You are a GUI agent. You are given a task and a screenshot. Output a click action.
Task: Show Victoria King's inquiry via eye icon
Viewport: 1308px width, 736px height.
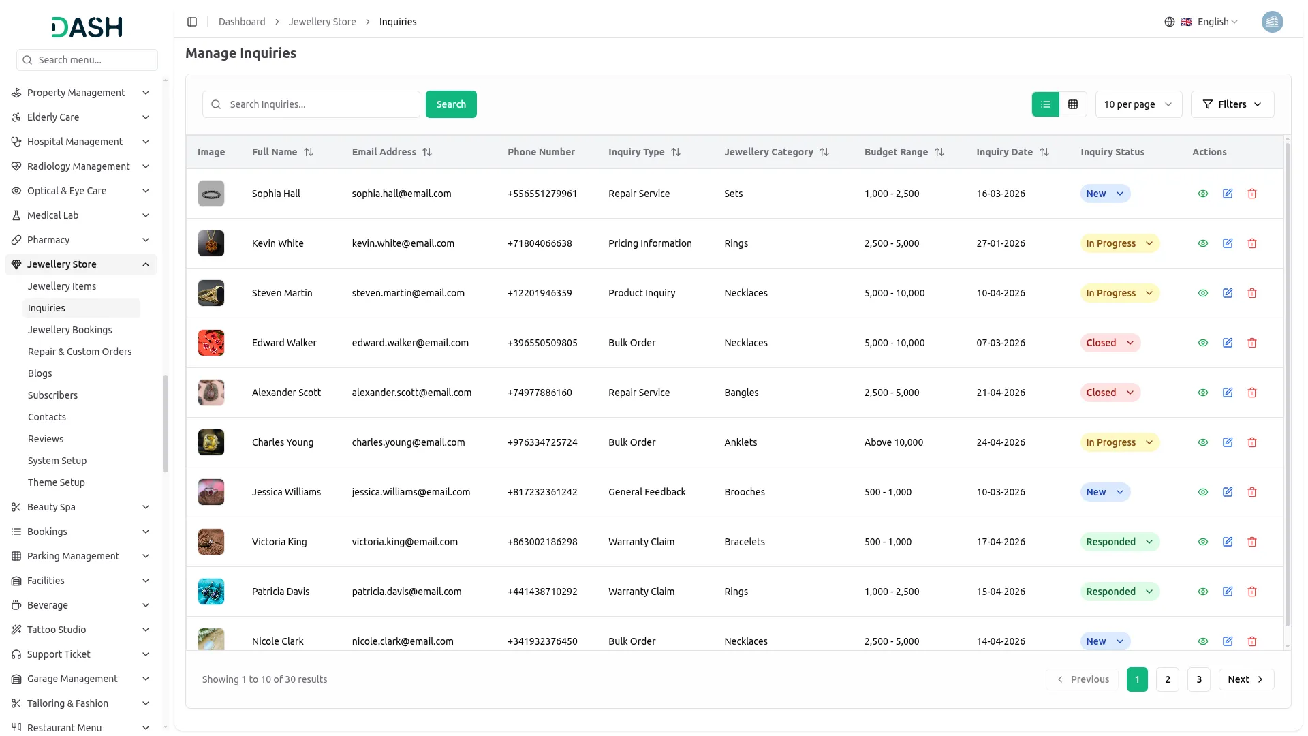(x=1203, y=542)
